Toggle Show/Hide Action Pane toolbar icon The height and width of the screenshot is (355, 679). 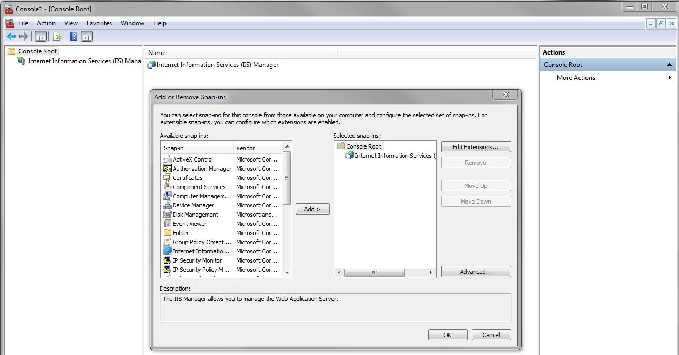pos(86,37)
